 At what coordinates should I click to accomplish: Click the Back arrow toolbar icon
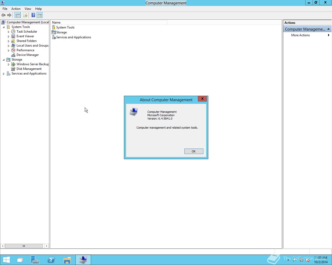point(3,15)
